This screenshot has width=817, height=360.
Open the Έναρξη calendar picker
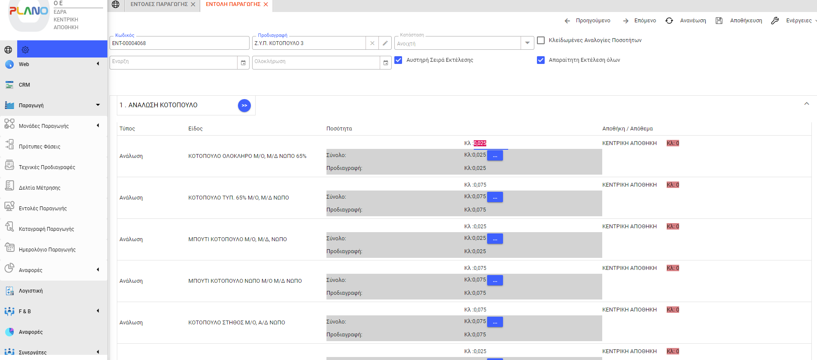pyautogui.click(x=243, y=63)
